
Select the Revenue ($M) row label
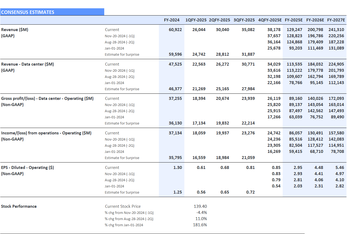15,30
